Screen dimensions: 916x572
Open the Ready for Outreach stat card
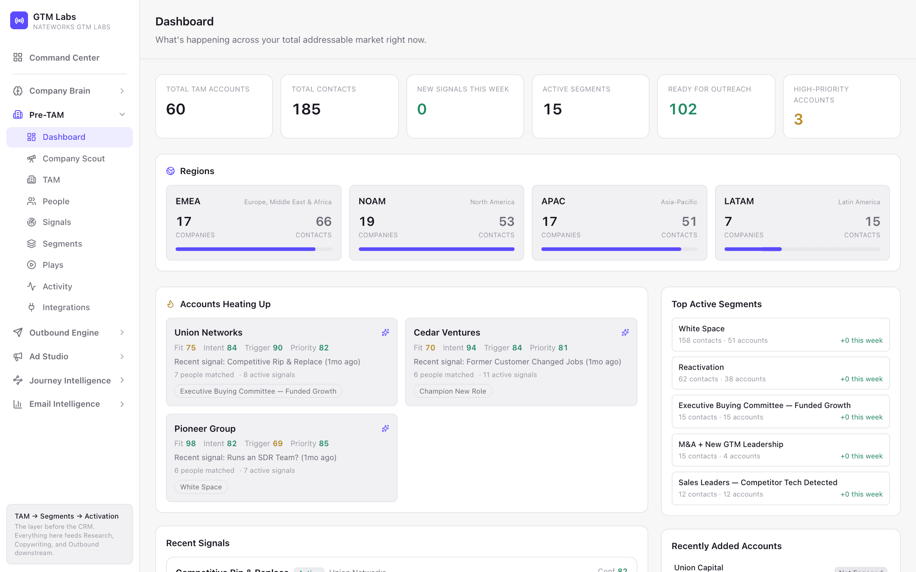click(716, 106)
